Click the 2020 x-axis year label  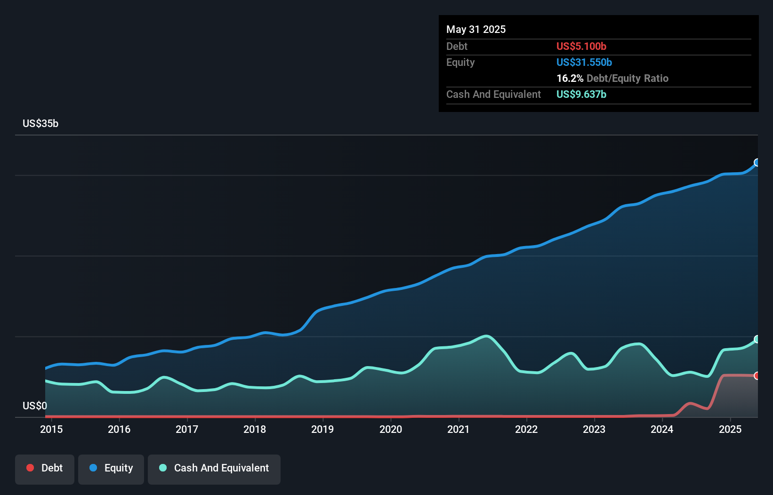click(391, 429)
